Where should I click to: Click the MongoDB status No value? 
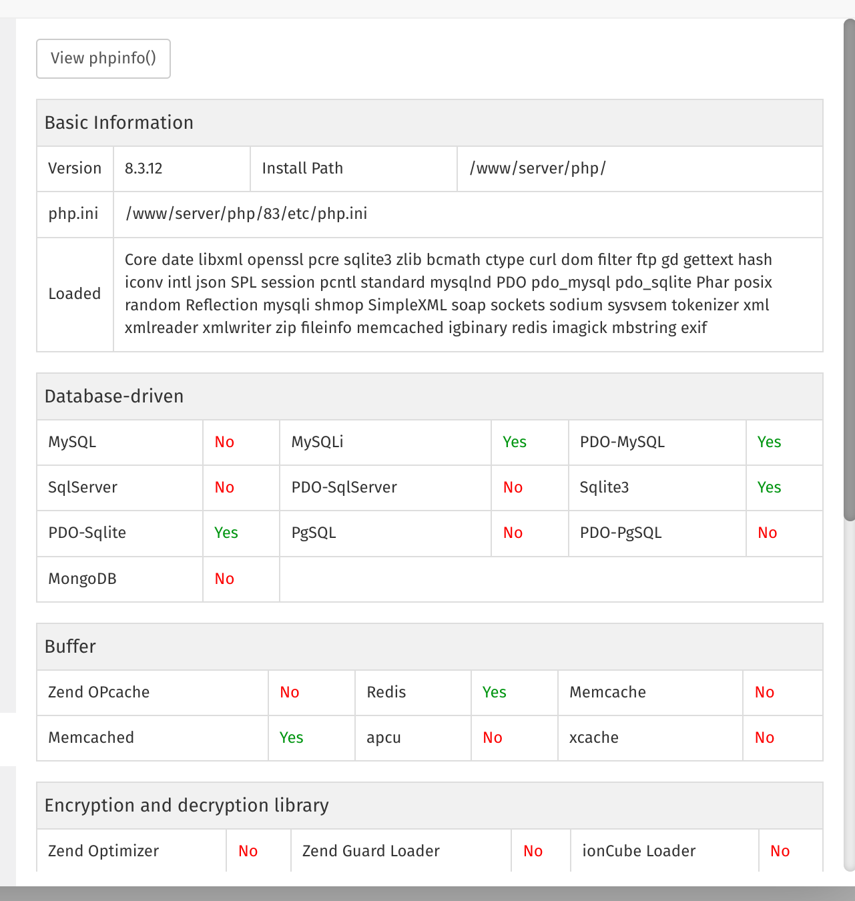(x=224, y=579)
